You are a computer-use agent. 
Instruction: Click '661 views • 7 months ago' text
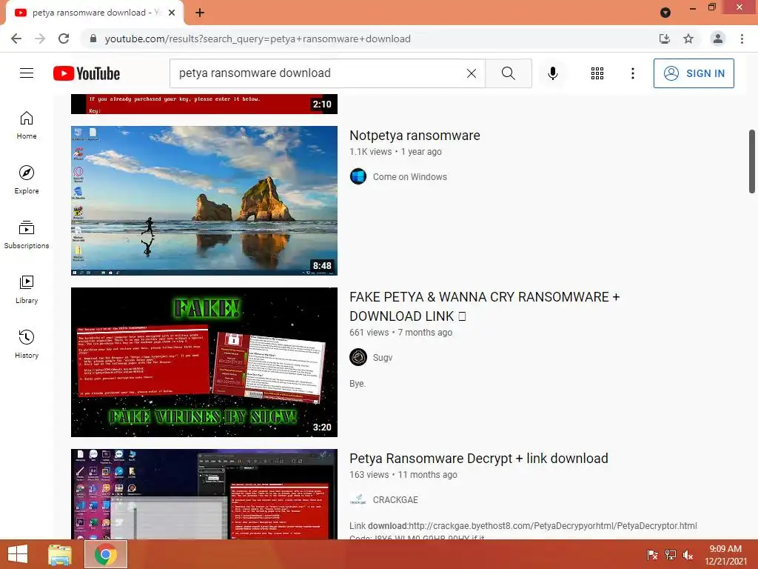[400, 333]
